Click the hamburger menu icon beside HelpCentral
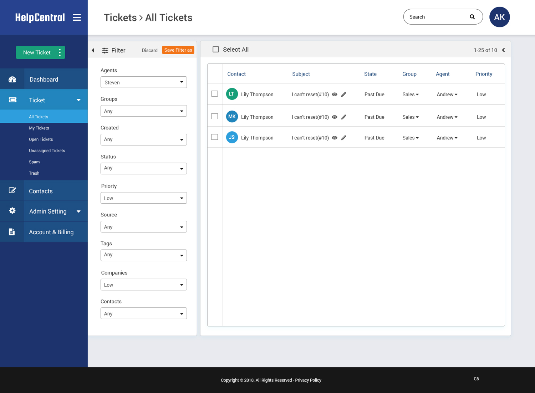 point(77,17)
